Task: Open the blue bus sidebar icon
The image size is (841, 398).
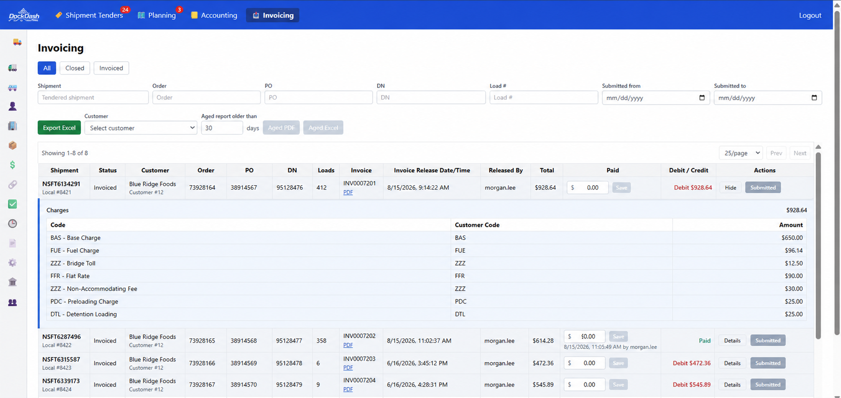Action: 12,88
